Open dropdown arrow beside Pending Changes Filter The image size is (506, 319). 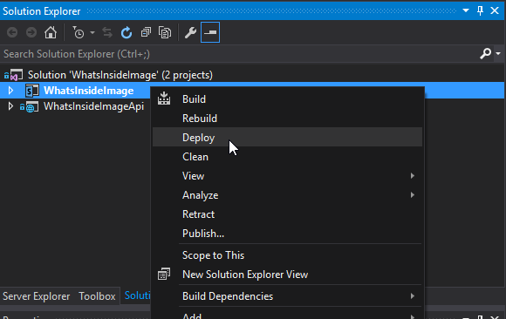(x=92, y=32)
